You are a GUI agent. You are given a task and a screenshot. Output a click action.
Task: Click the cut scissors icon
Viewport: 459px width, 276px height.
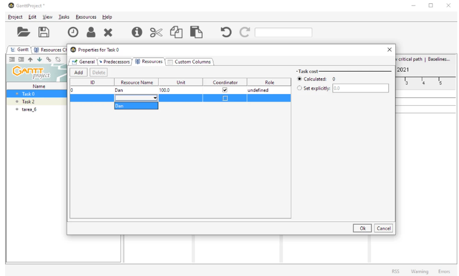pyautogui.click(x=156, y=33)
